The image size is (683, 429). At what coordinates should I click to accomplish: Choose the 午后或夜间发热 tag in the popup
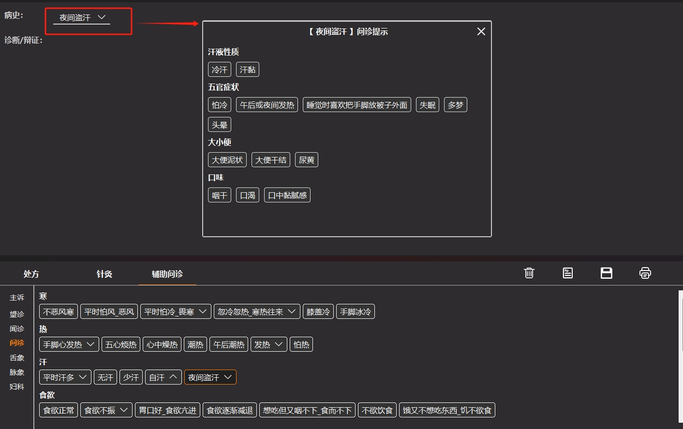[x=267, y=105]
